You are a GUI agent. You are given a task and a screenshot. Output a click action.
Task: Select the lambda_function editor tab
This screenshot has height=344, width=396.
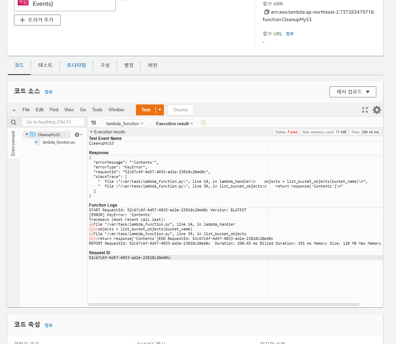point(122,124)
